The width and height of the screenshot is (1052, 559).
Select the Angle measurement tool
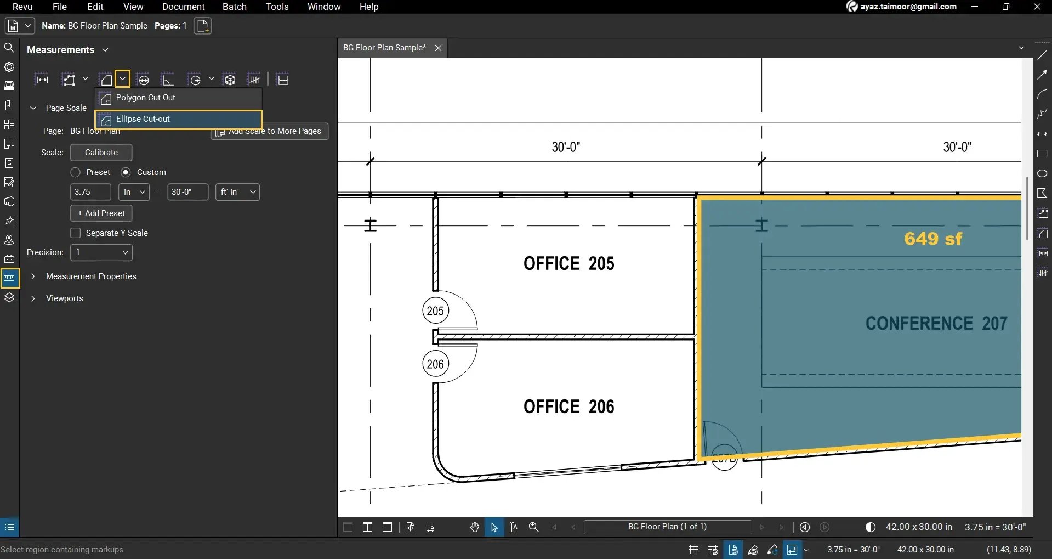[168, 80]
